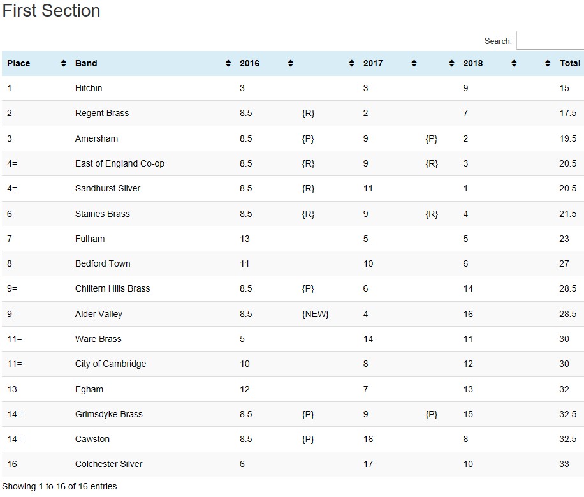Click the sort arrows in the Band column
This screenshot has height=497, width=584.
(x=228, y=63)
